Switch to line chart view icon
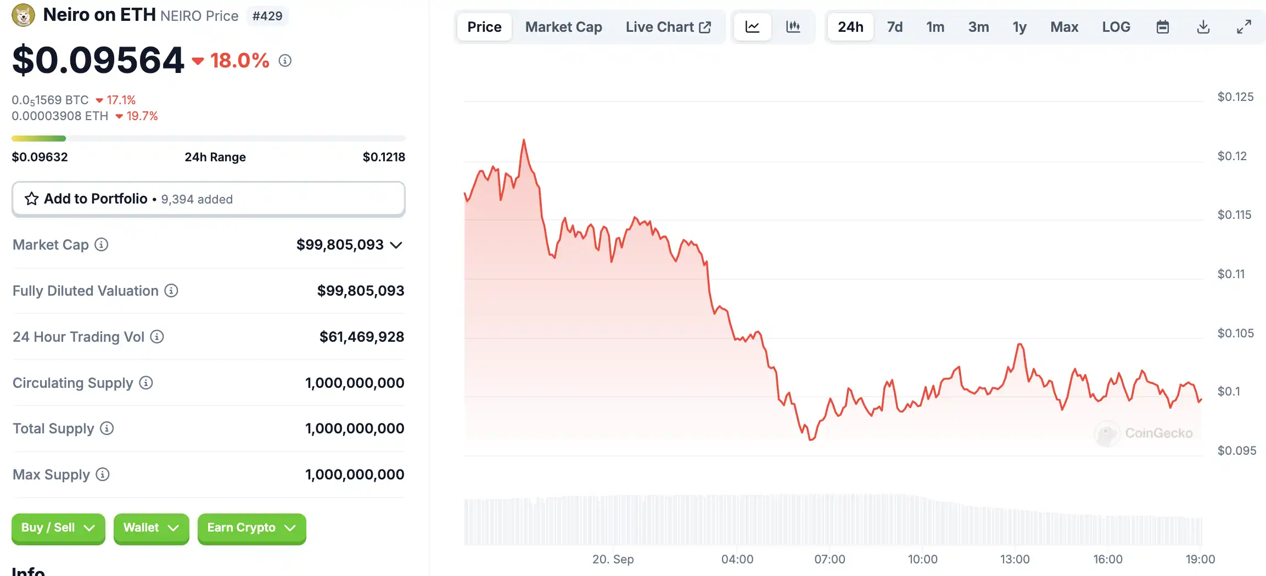 pos(752,27)
